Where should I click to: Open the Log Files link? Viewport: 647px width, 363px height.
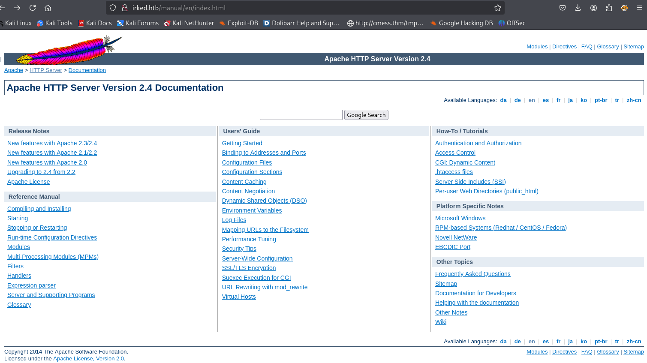[234, 220]
